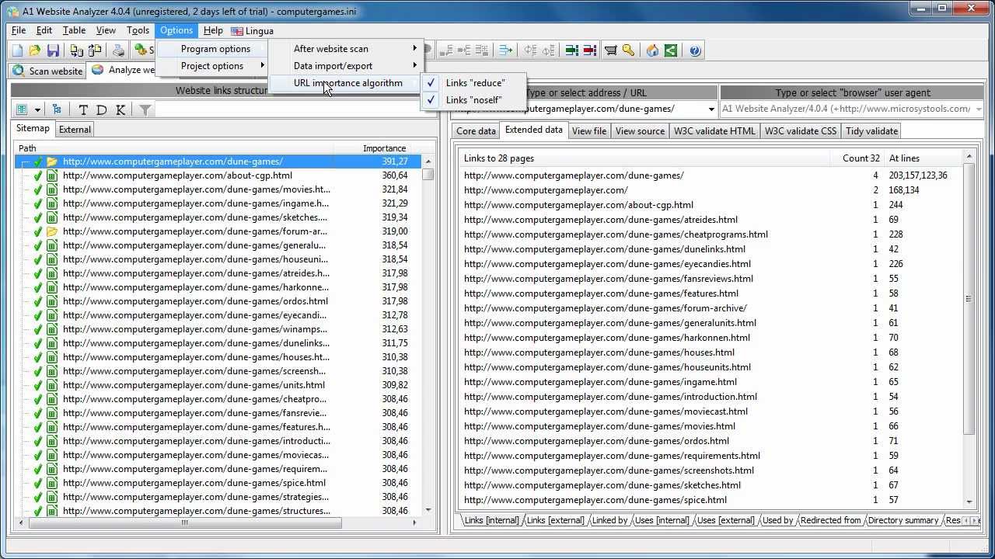The width and height of the screenshot is (995, 559).
Task: Click the tree view toggle icon
Action: [57, 110]
